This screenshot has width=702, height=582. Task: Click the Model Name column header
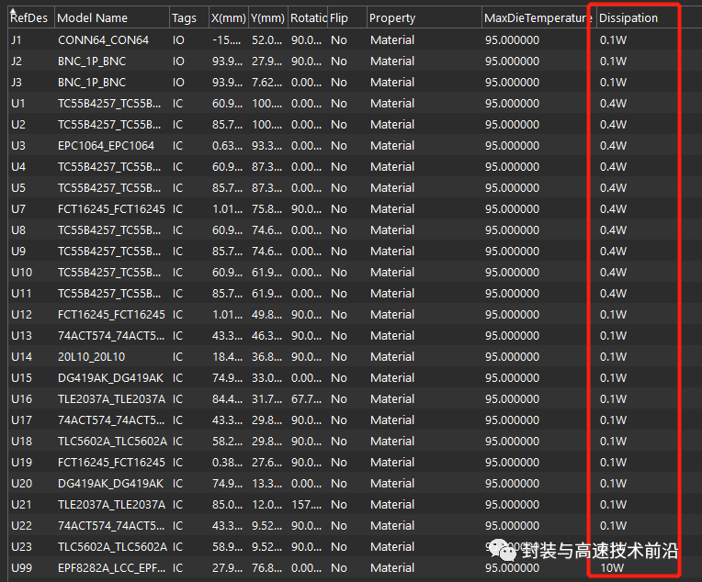pos(112,17)
